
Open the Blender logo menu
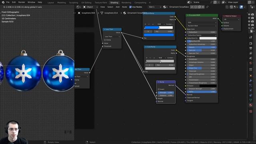click(3, 2)
